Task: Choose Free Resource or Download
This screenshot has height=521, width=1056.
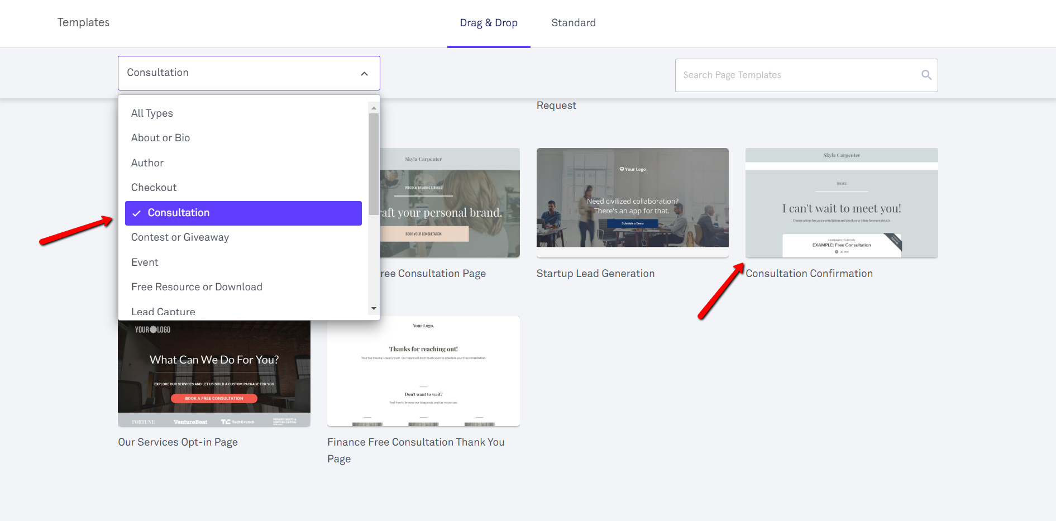Action: (x=197, y=287)
